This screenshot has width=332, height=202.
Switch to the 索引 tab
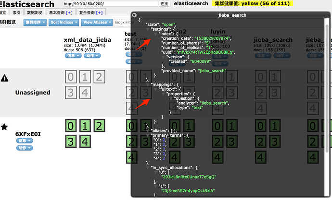[16, 12]
